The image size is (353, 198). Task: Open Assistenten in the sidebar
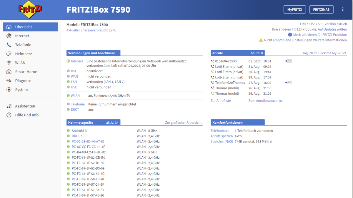(x=31, y=106)
